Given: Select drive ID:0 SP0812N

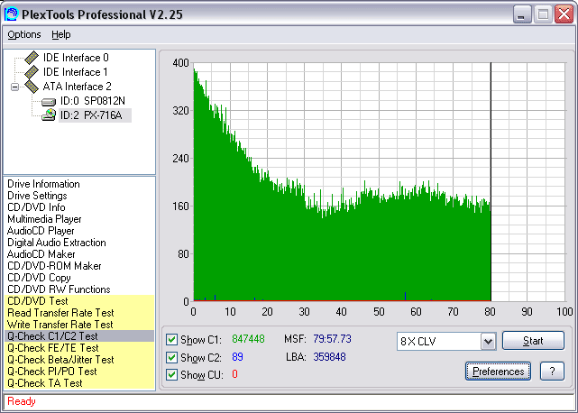Looking at the screenshot, I should 93,101.
